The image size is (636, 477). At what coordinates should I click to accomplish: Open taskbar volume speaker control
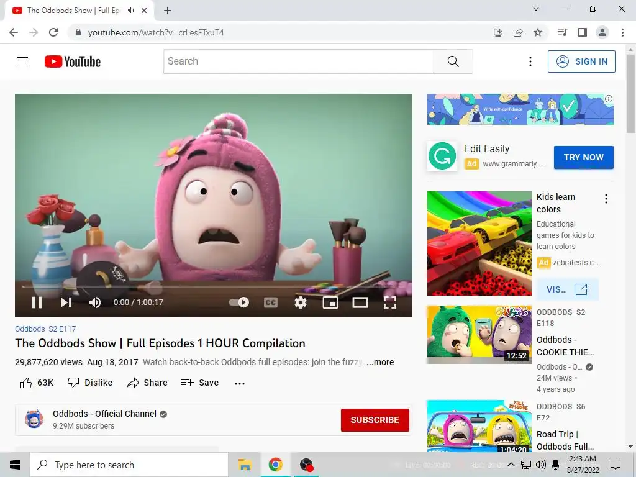[541, 465]
